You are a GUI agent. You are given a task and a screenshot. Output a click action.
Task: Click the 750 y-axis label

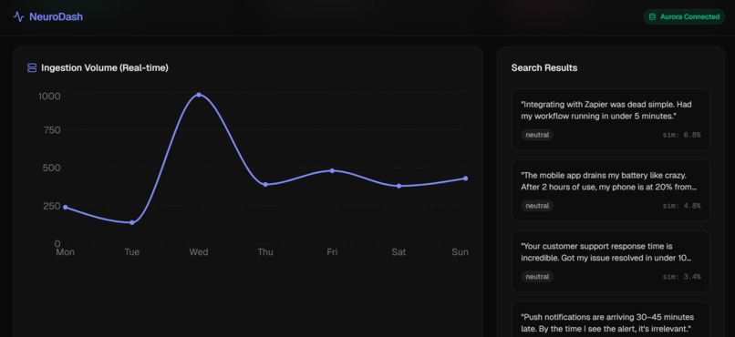(x=52, y=129)
